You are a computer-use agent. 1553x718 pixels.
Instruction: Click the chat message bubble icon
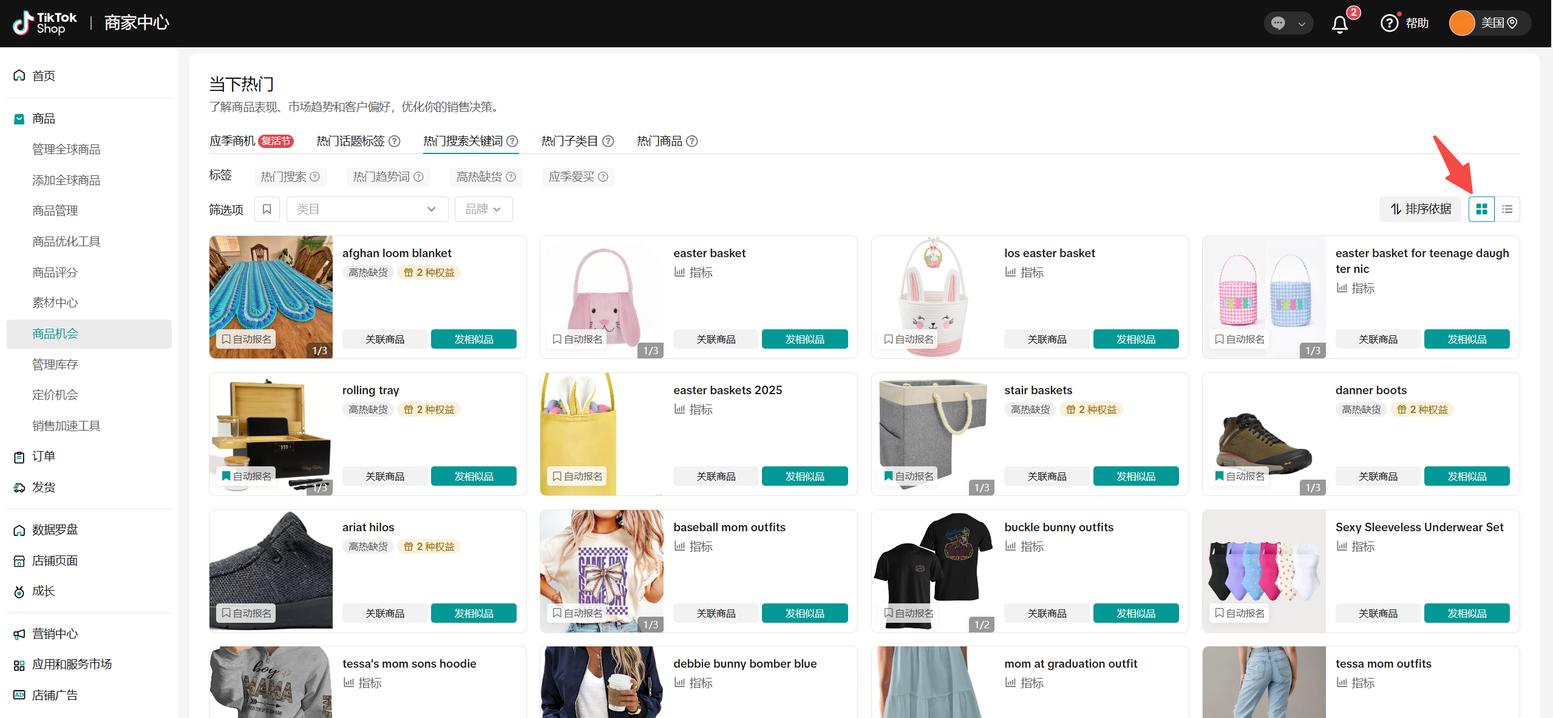[x=1278, y=23]
